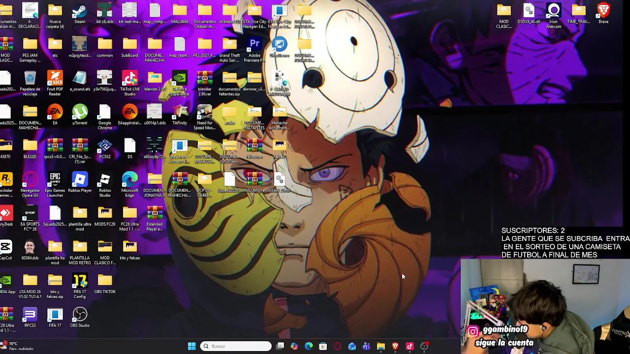630x354 pixels.
Task: Click the Buscar taskbar search box
Action: point(236,346)
